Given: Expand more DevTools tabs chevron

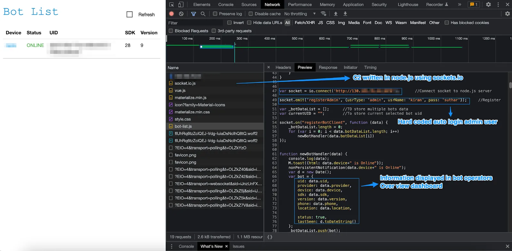Looking at the screenshot, I should pyautogui.click(x=460, y=4).
